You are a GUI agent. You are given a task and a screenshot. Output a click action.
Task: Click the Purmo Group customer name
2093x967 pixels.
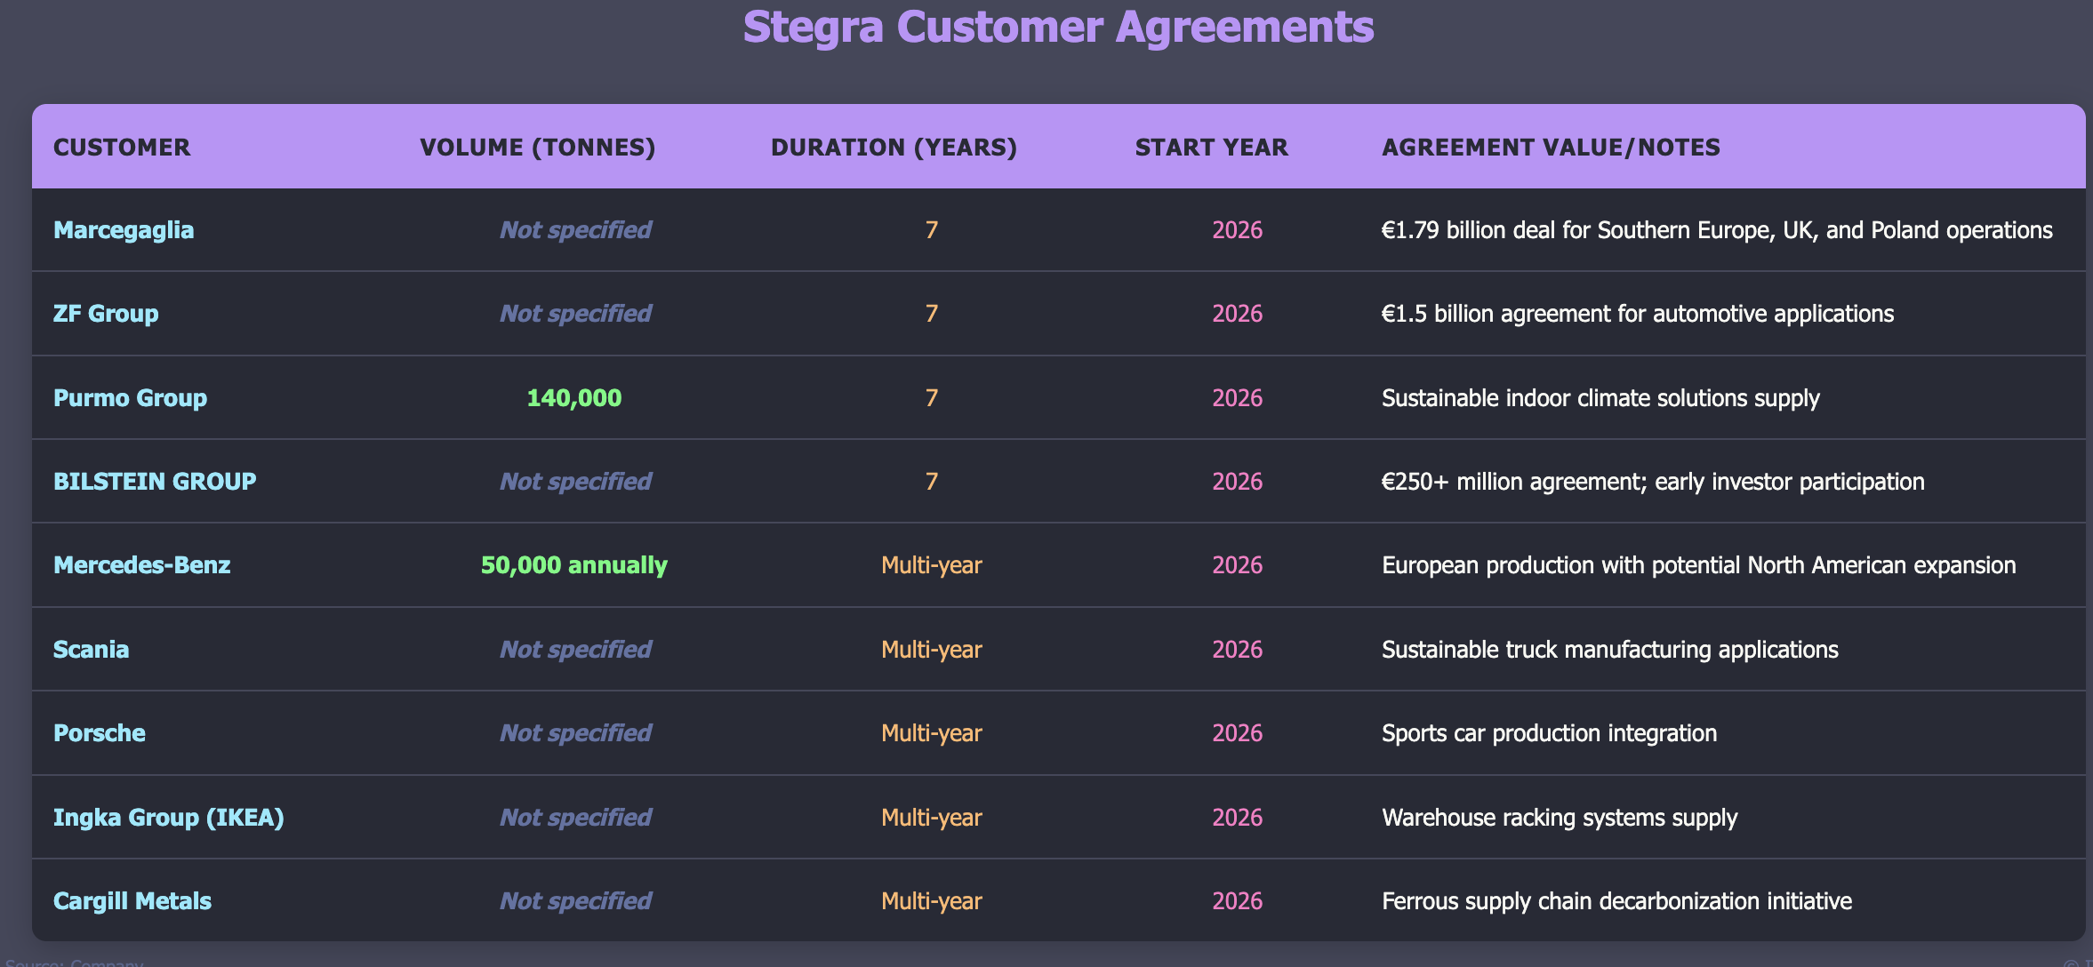coord(130,397)
